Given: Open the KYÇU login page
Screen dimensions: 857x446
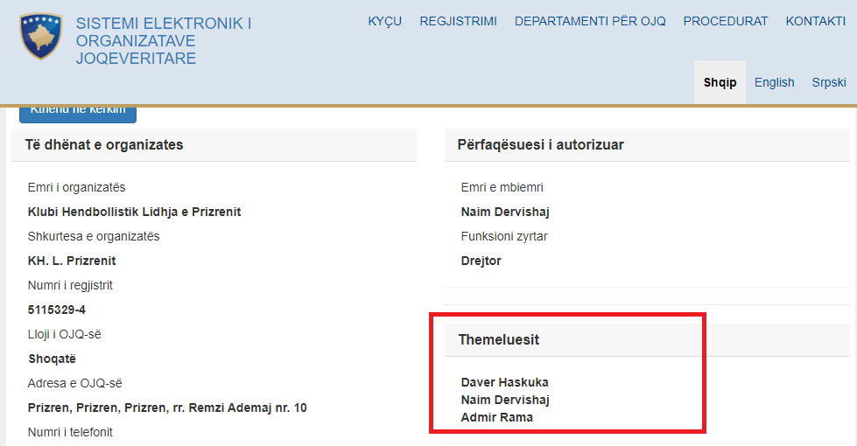Looking at the screenshot, I should coord(385,21).
